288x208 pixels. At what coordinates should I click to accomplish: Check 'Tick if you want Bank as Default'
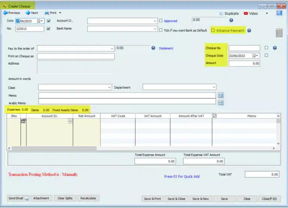pyautogui.click(x=161, y=30)
